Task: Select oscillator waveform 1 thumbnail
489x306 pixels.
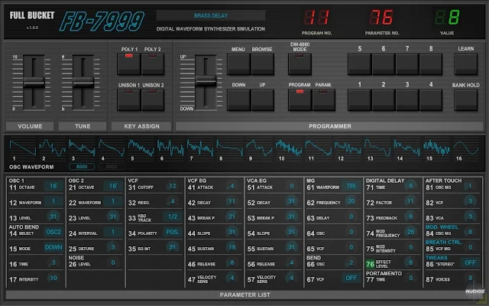Action: [23, 148]
